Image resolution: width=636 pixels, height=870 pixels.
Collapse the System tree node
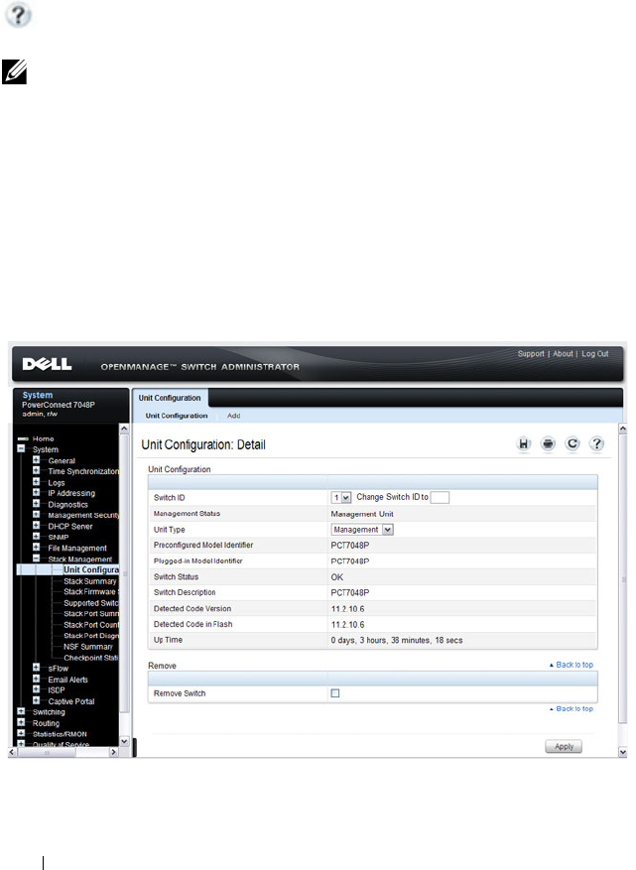click(x=21, y=448)
